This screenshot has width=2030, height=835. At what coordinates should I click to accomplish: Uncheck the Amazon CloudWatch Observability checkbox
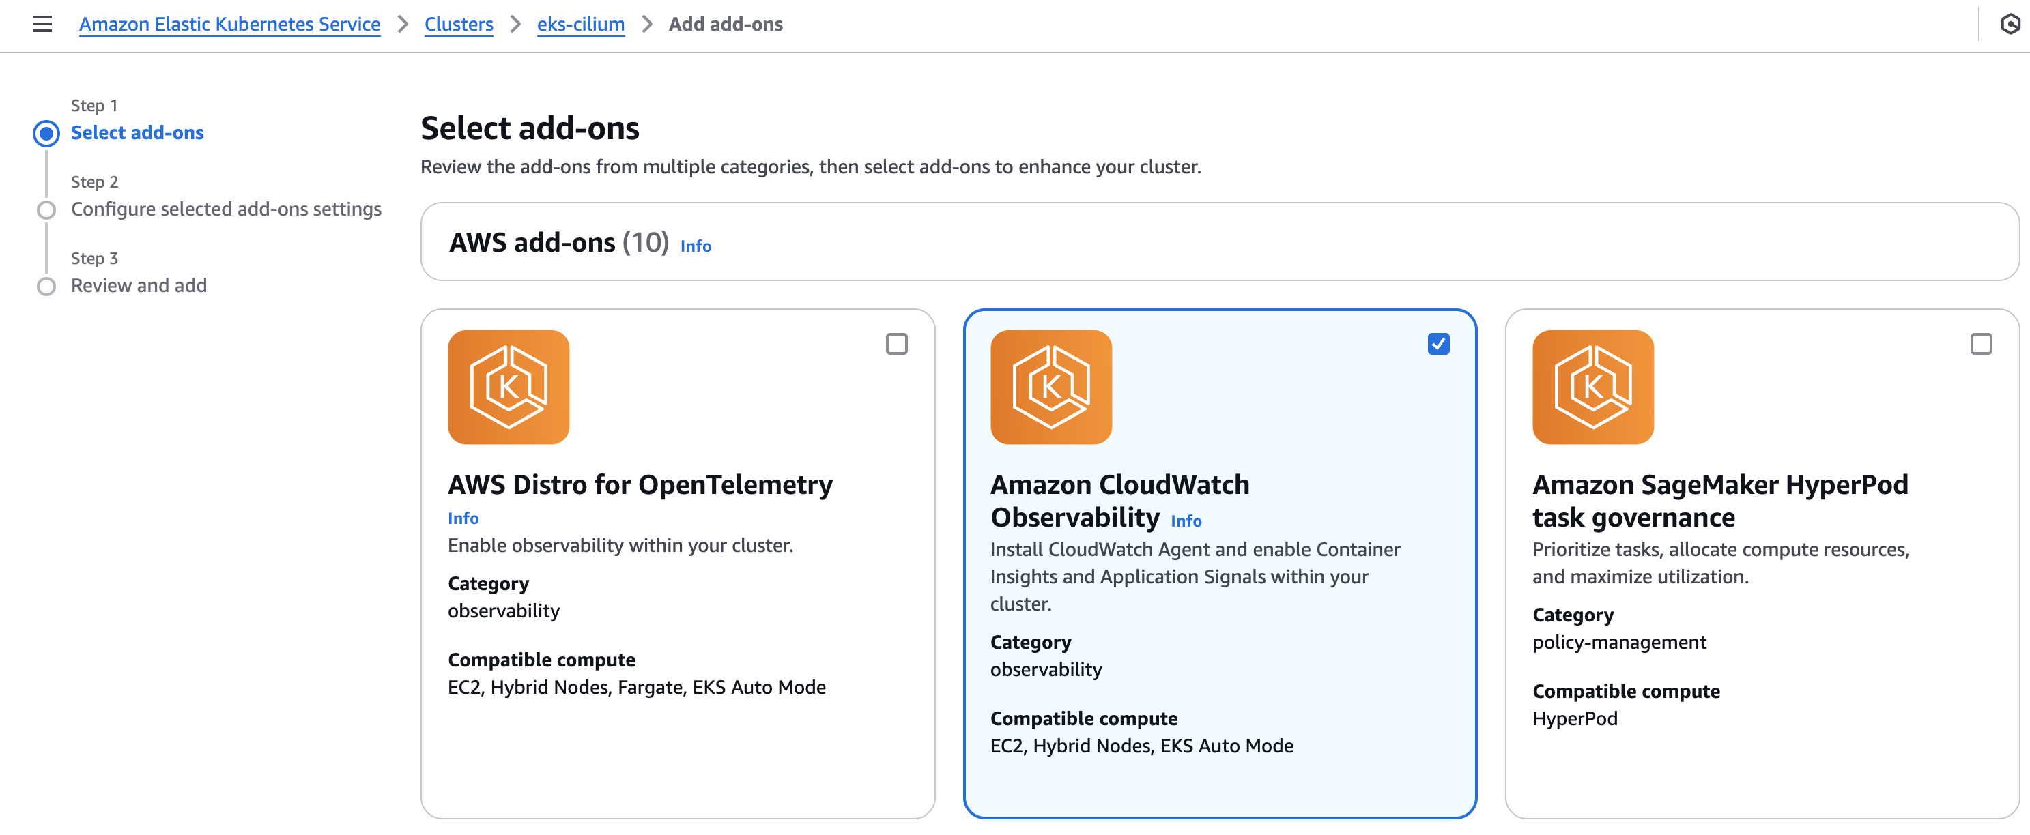[x=1438, y=345]
